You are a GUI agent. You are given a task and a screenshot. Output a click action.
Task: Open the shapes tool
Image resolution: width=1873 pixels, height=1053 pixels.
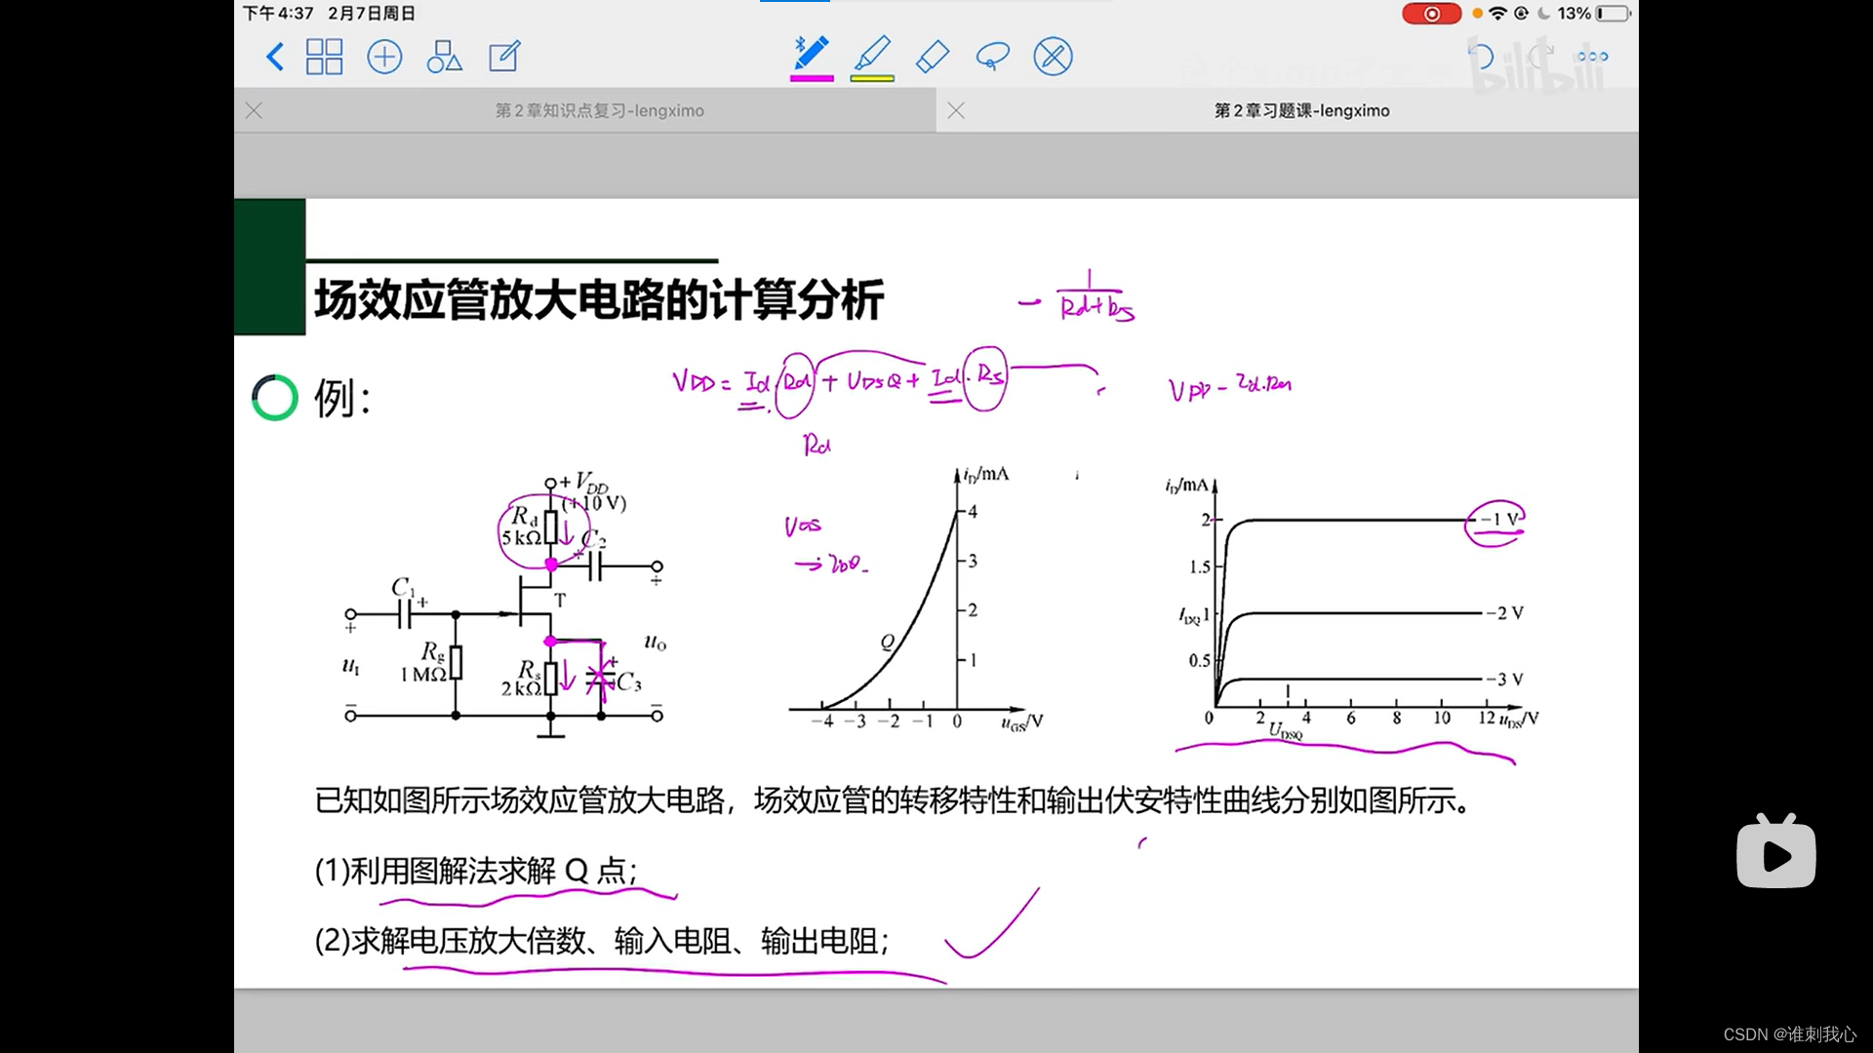444,57
